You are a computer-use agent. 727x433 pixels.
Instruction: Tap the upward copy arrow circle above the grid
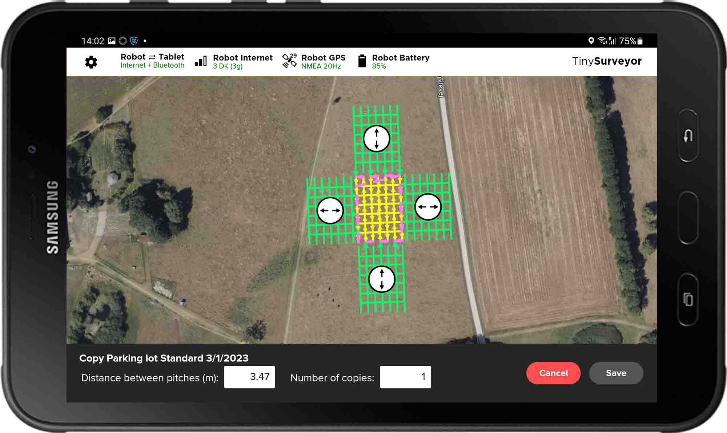point(377,139)
